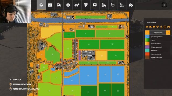
Task: Select field 27 on the map
Action: (105, 74)
